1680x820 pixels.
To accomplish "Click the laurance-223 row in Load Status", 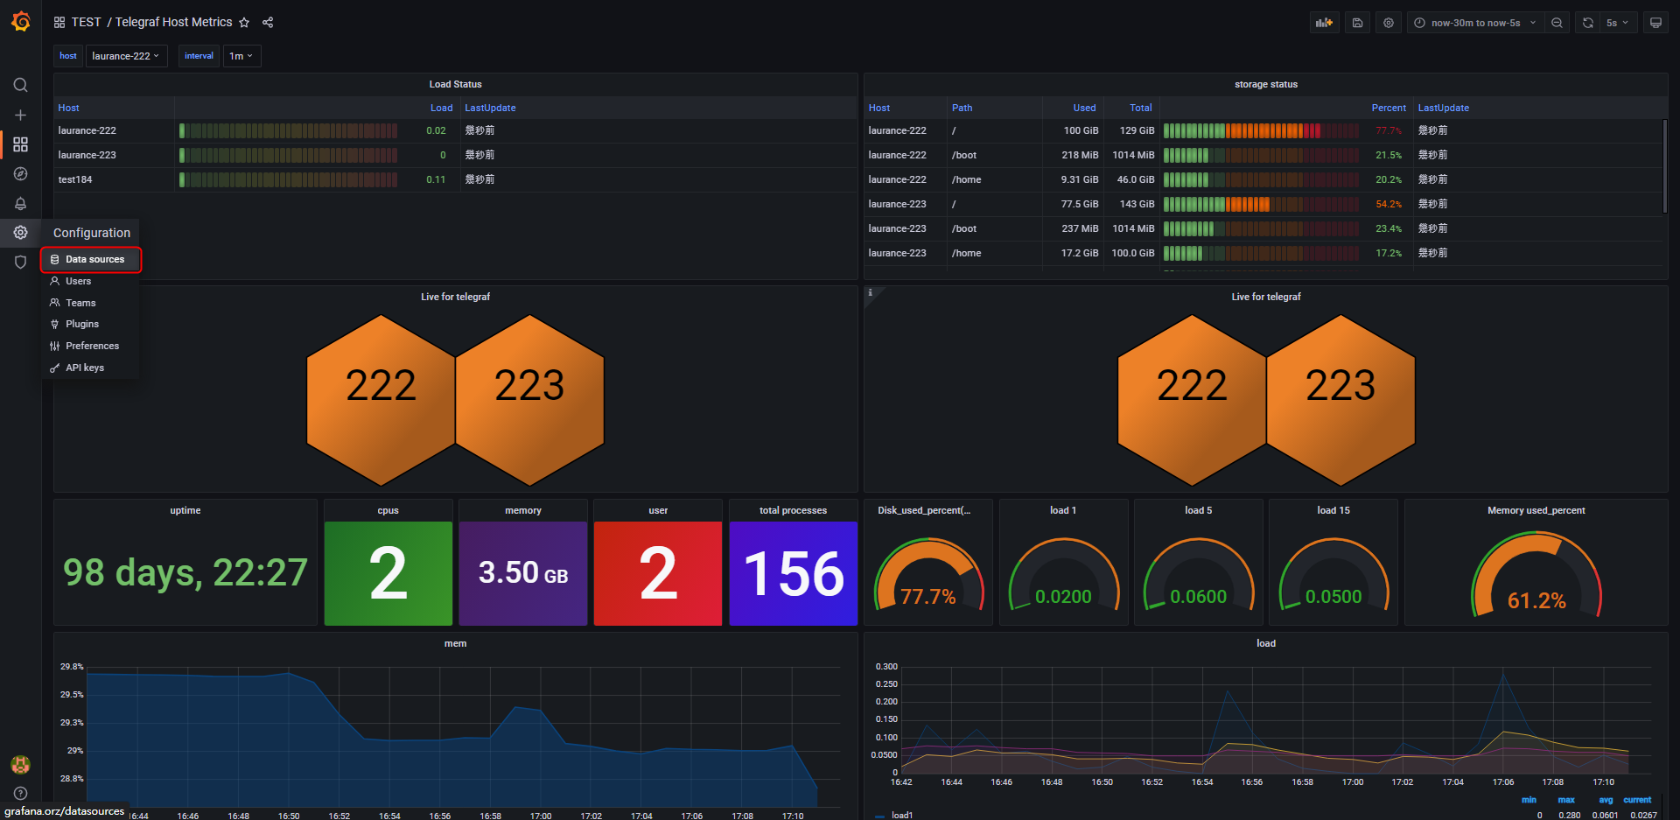I will (x=455, y=155).
